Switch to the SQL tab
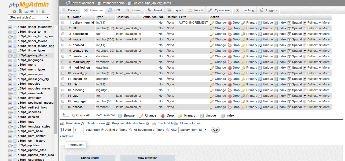 point(114,10)
